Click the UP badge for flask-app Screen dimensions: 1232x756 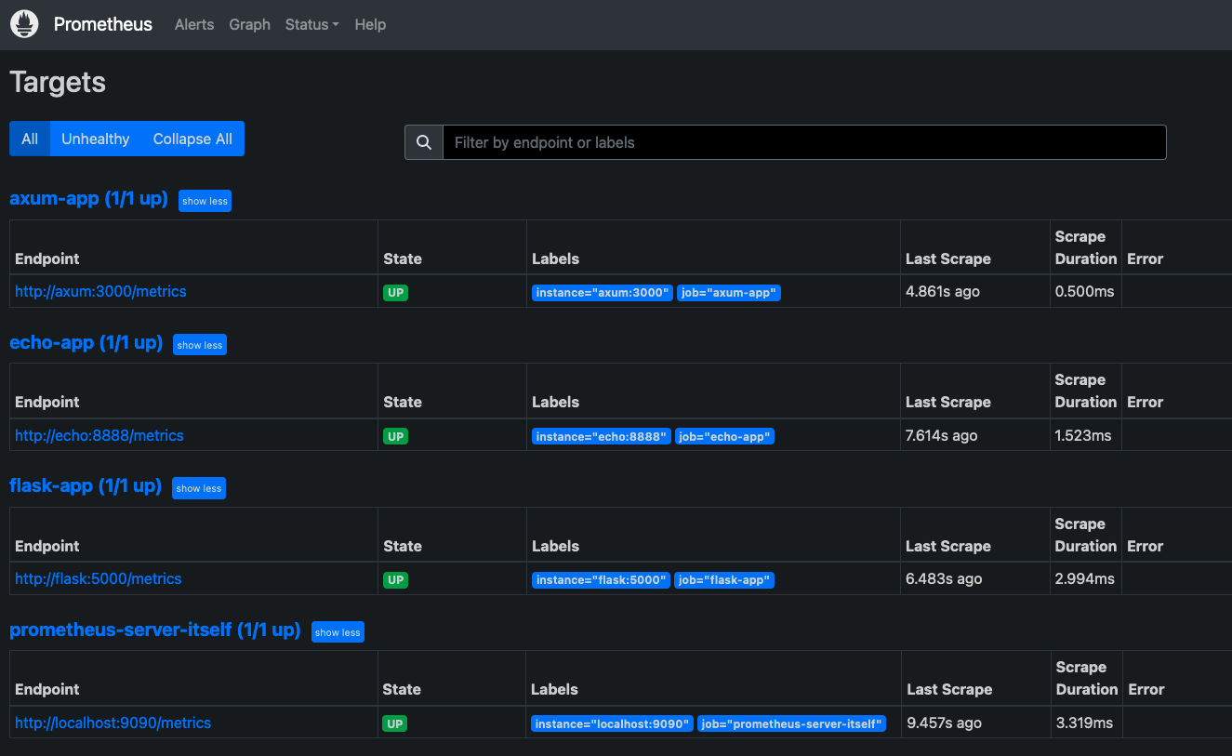(x=395, y=579)
